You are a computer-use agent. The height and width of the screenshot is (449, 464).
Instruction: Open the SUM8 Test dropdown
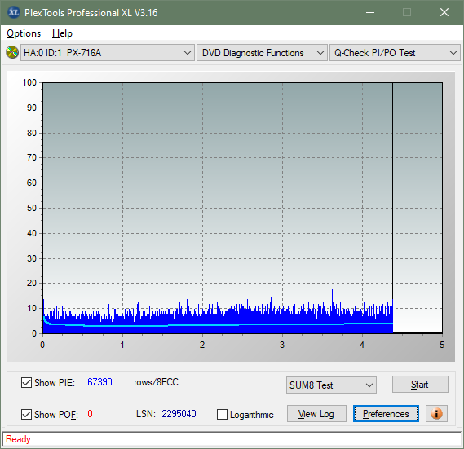pos(331,385)
